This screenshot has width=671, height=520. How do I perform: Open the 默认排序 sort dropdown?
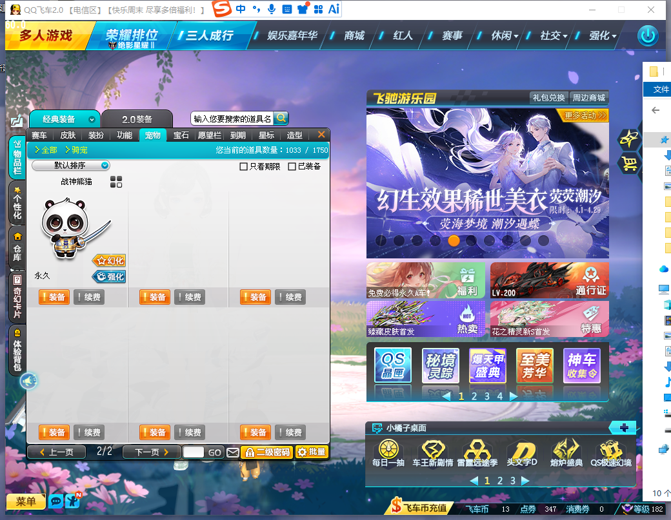[x=70, y=166]
